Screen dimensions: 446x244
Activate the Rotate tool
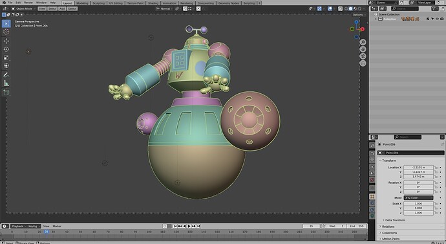pyautogui.click(x=6, y=49)
